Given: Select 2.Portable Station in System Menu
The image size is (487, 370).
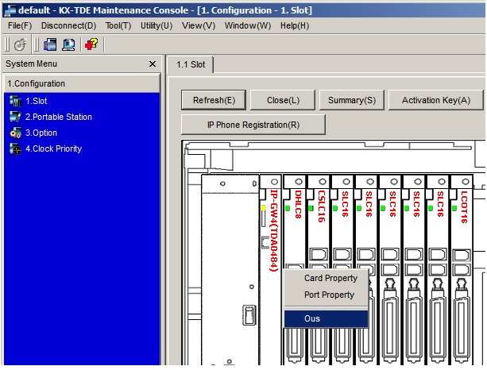Looking at the screenshot, I should pyautogui.click(x=58, y=117).
